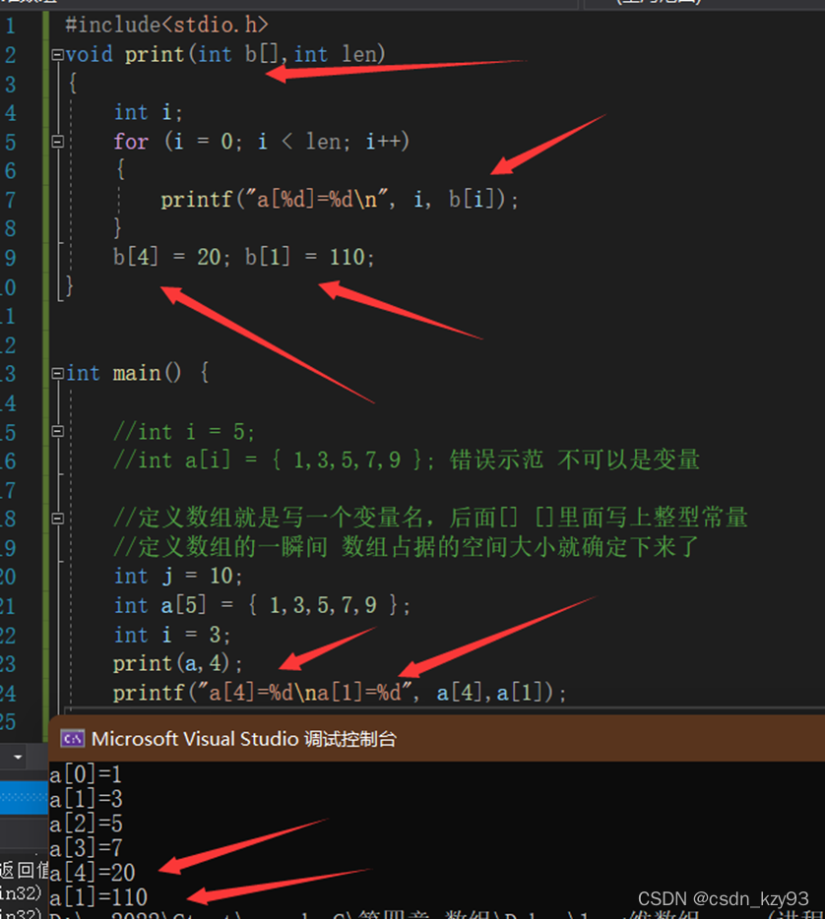Click the 'for (i = 0; i < len; i++)' line
This screenshot has width=825, height=919.
pyautogui.click(x=261, y=142)
